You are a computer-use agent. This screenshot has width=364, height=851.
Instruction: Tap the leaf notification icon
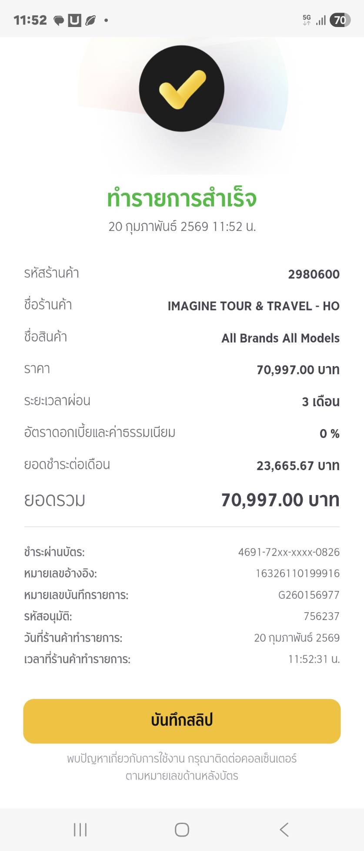(90, 20)
